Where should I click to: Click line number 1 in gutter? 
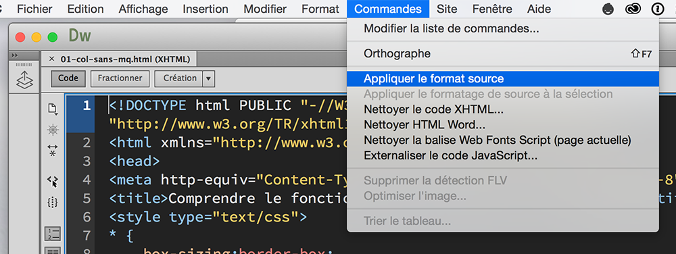(x=87, y=106)
